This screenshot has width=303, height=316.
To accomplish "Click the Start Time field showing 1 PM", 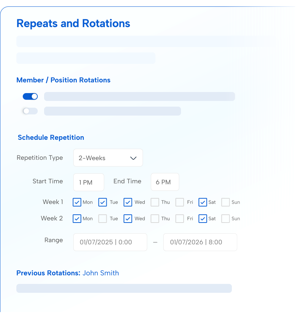I will 88,182.
